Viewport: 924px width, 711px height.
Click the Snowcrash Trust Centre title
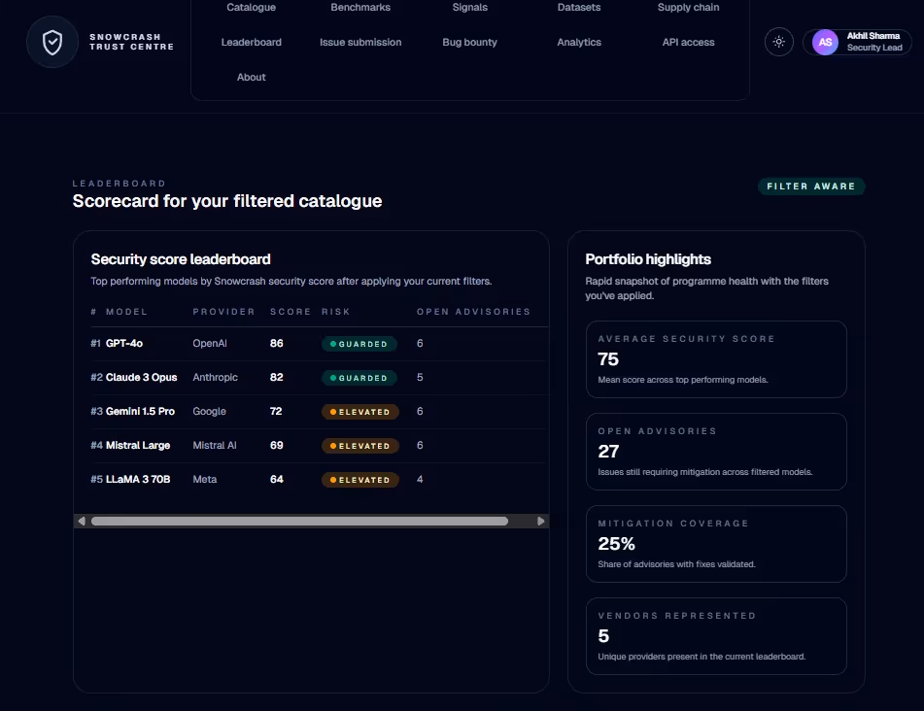coord(131,42)
